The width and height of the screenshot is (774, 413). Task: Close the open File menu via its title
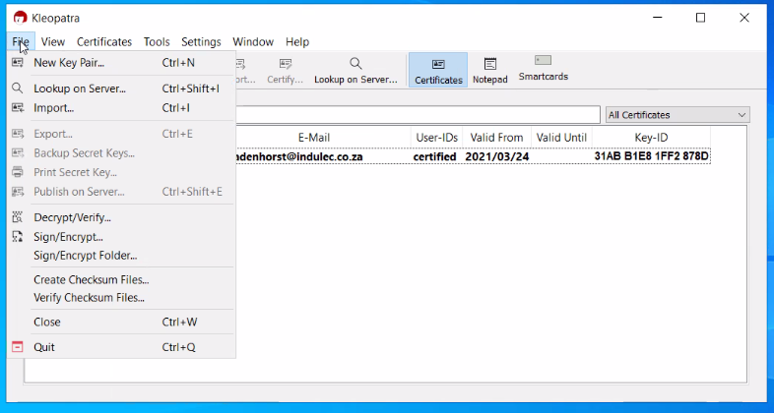[21, 42]
